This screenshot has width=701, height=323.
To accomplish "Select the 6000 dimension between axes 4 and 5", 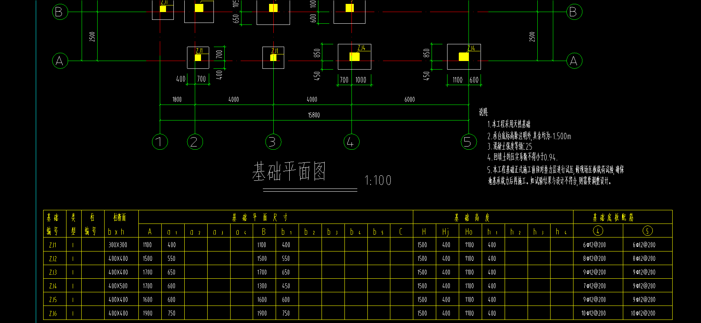I will [409, 100].
